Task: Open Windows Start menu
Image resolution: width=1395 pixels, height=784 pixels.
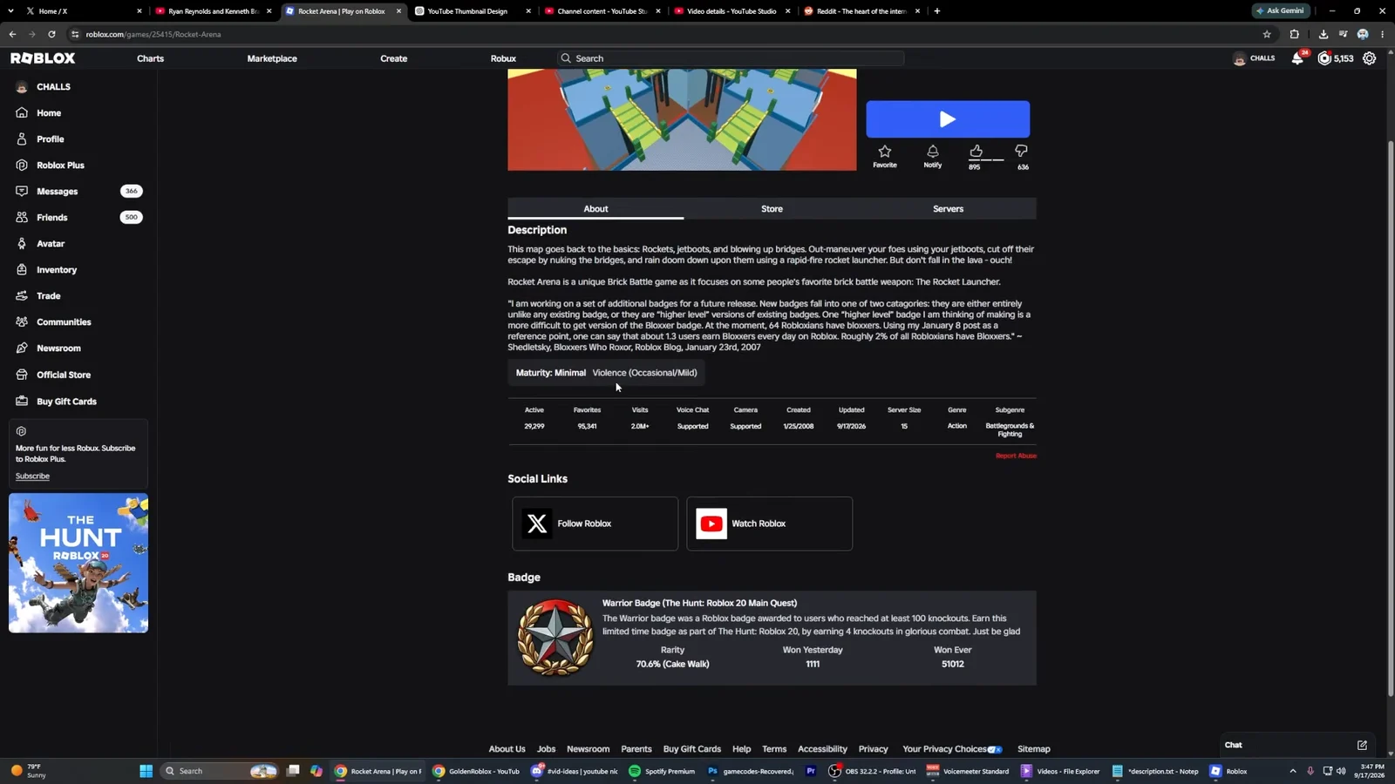Action: coord(146,771)
